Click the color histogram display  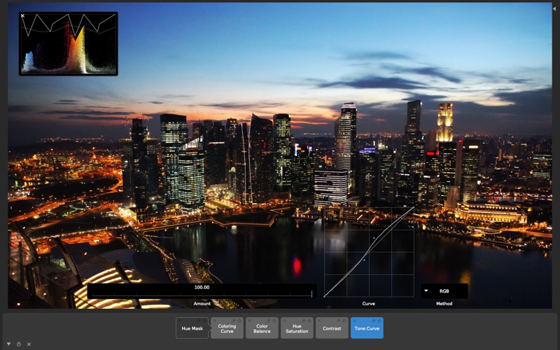pos(68,43)
